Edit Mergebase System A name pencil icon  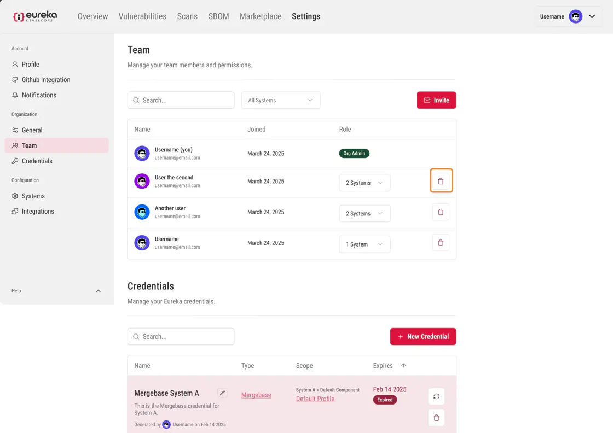pos(222,393)
